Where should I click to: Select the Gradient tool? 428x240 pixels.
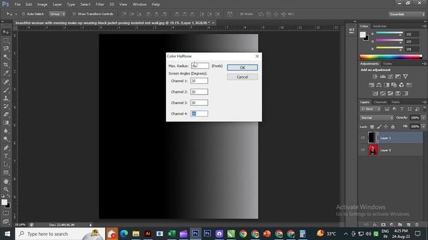[x=6, y=123]
